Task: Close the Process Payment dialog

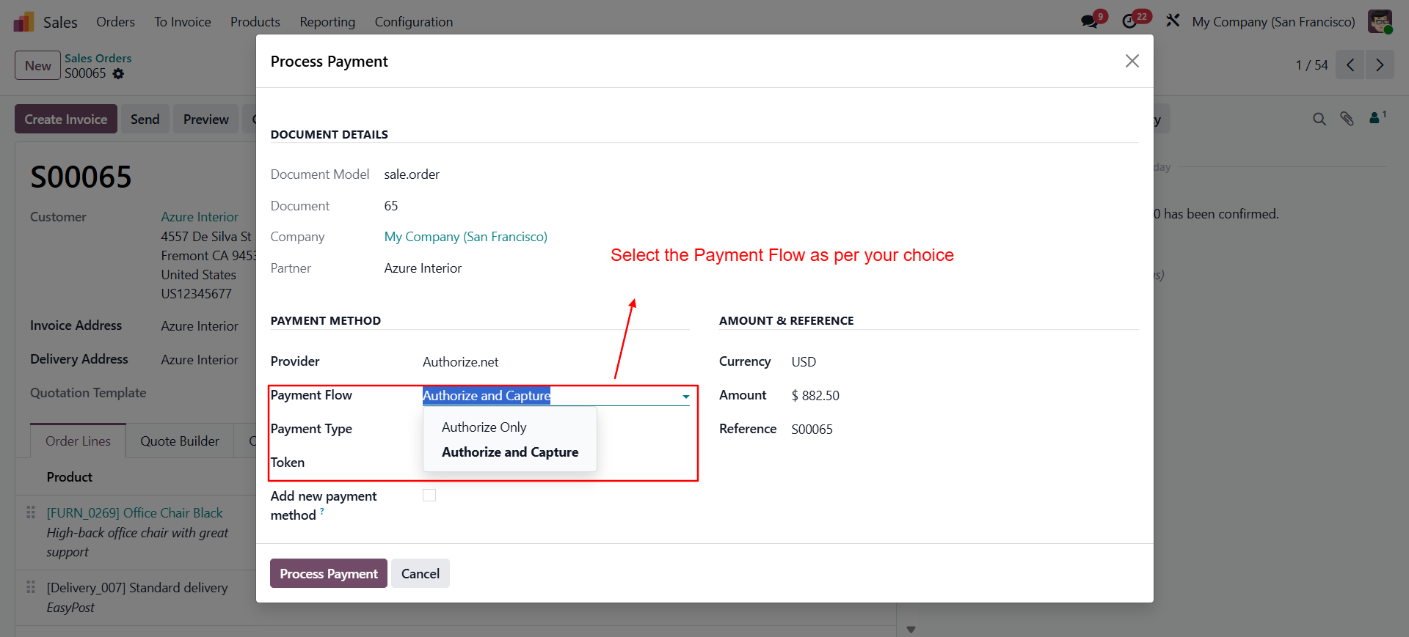Action: tap(1132, 61)
